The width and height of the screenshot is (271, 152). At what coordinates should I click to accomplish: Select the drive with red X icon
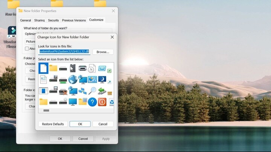coord(63,92)
